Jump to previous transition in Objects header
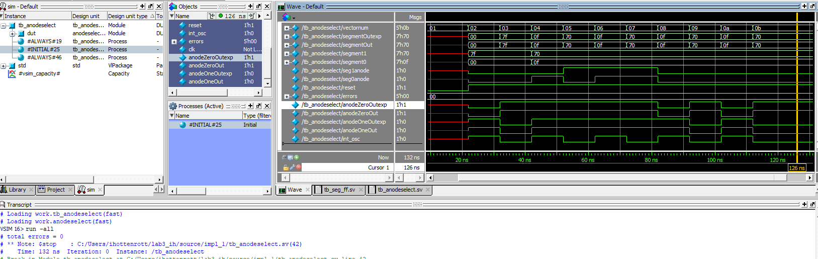The image size is (818, 259). coord(212,16)
